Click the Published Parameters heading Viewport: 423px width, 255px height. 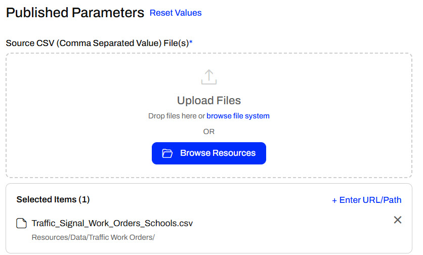[75, 13]
